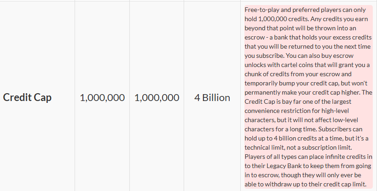
Task: Click the text 'technical limit, not a subscription limit'
Action: pyautogui.click(x=298, y=147)
